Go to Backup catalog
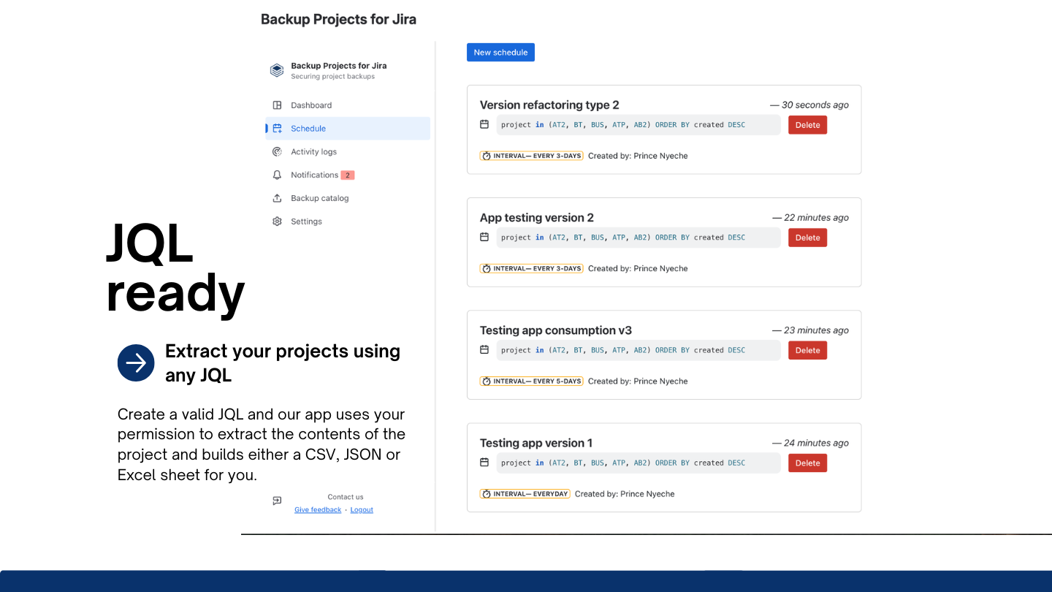 click(x=348, y=198)
